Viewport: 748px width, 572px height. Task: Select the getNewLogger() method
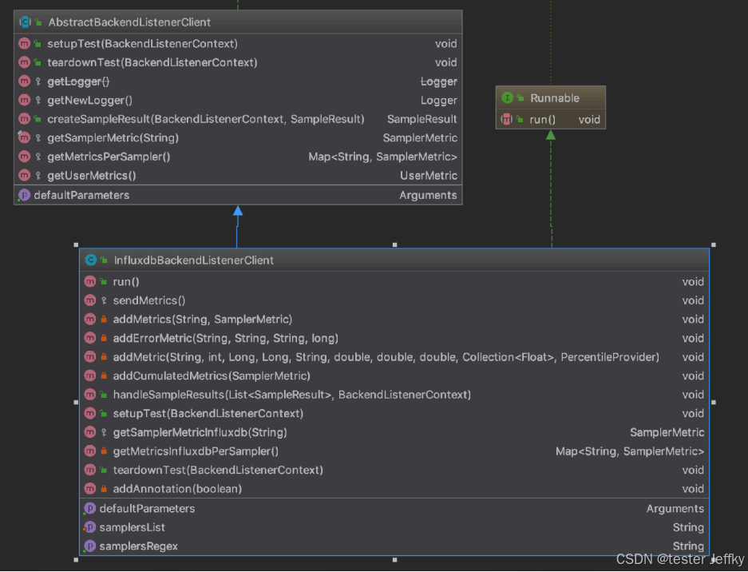[x=238, y=101]
